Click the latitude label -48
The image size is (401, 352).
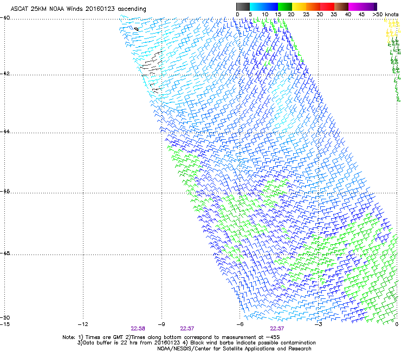5,253
